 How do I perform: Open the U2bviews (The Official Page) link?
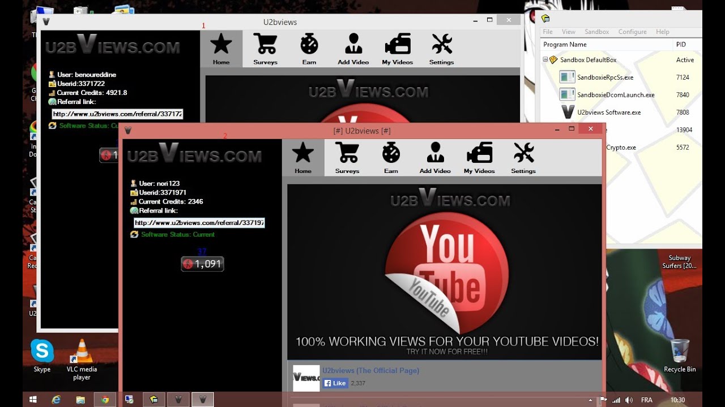[371, 371]
